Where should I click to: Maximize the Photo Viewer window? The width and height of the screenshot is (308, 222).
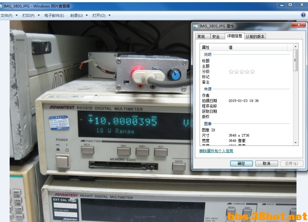point(290,5)
